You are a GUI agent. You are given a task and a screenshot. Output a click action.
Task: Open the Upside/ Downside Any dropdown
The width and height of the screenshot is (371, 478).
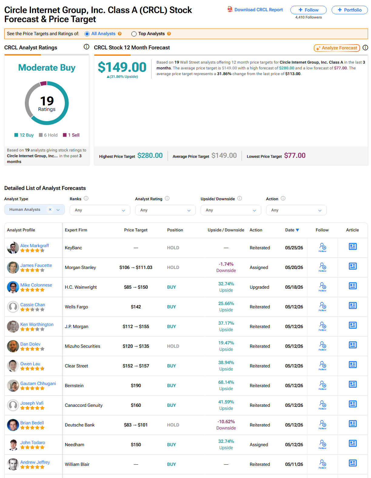(x=231, y=210)
